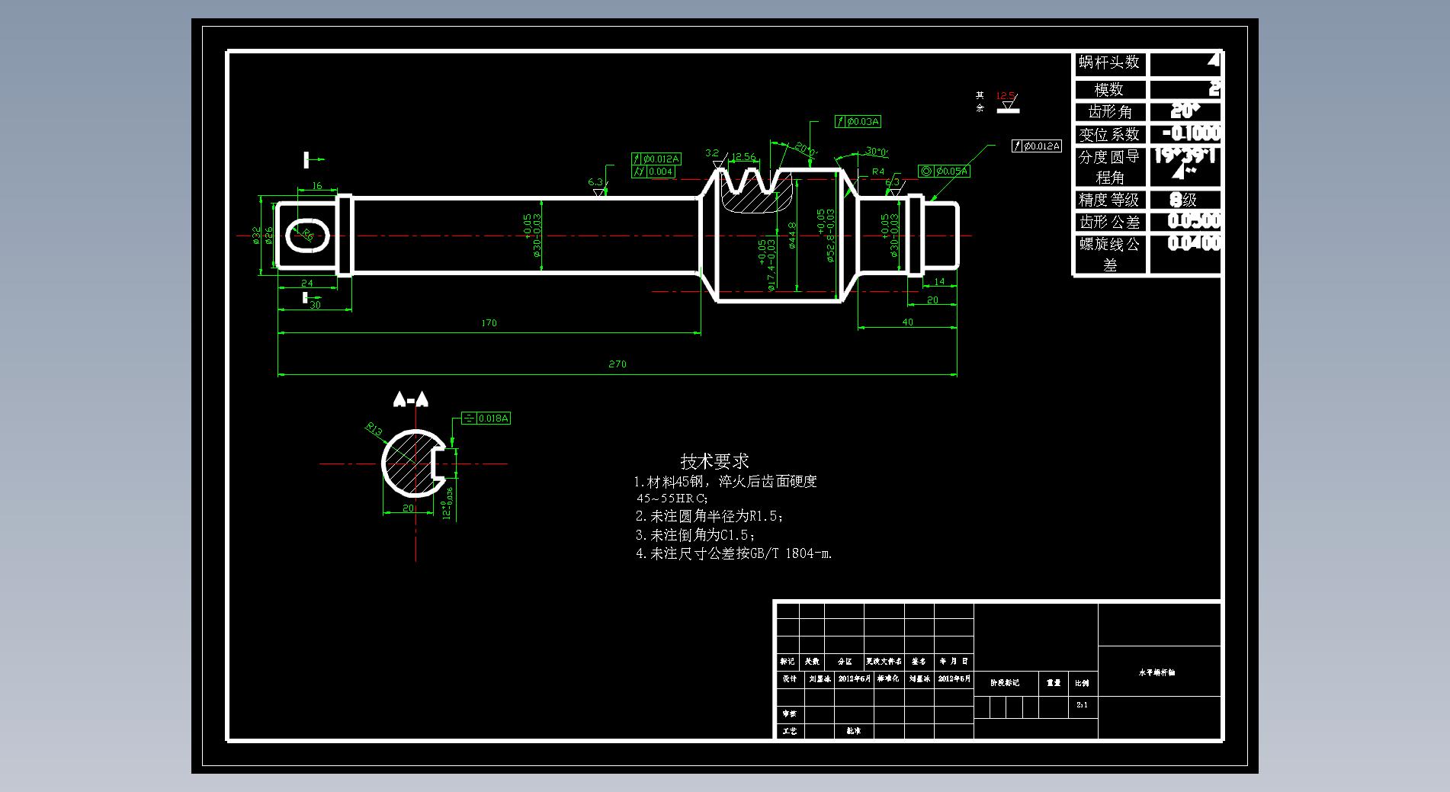This screenshot has width=1450, height=792.
Task: Select the 14 length dimension
Action: (939, 282)
